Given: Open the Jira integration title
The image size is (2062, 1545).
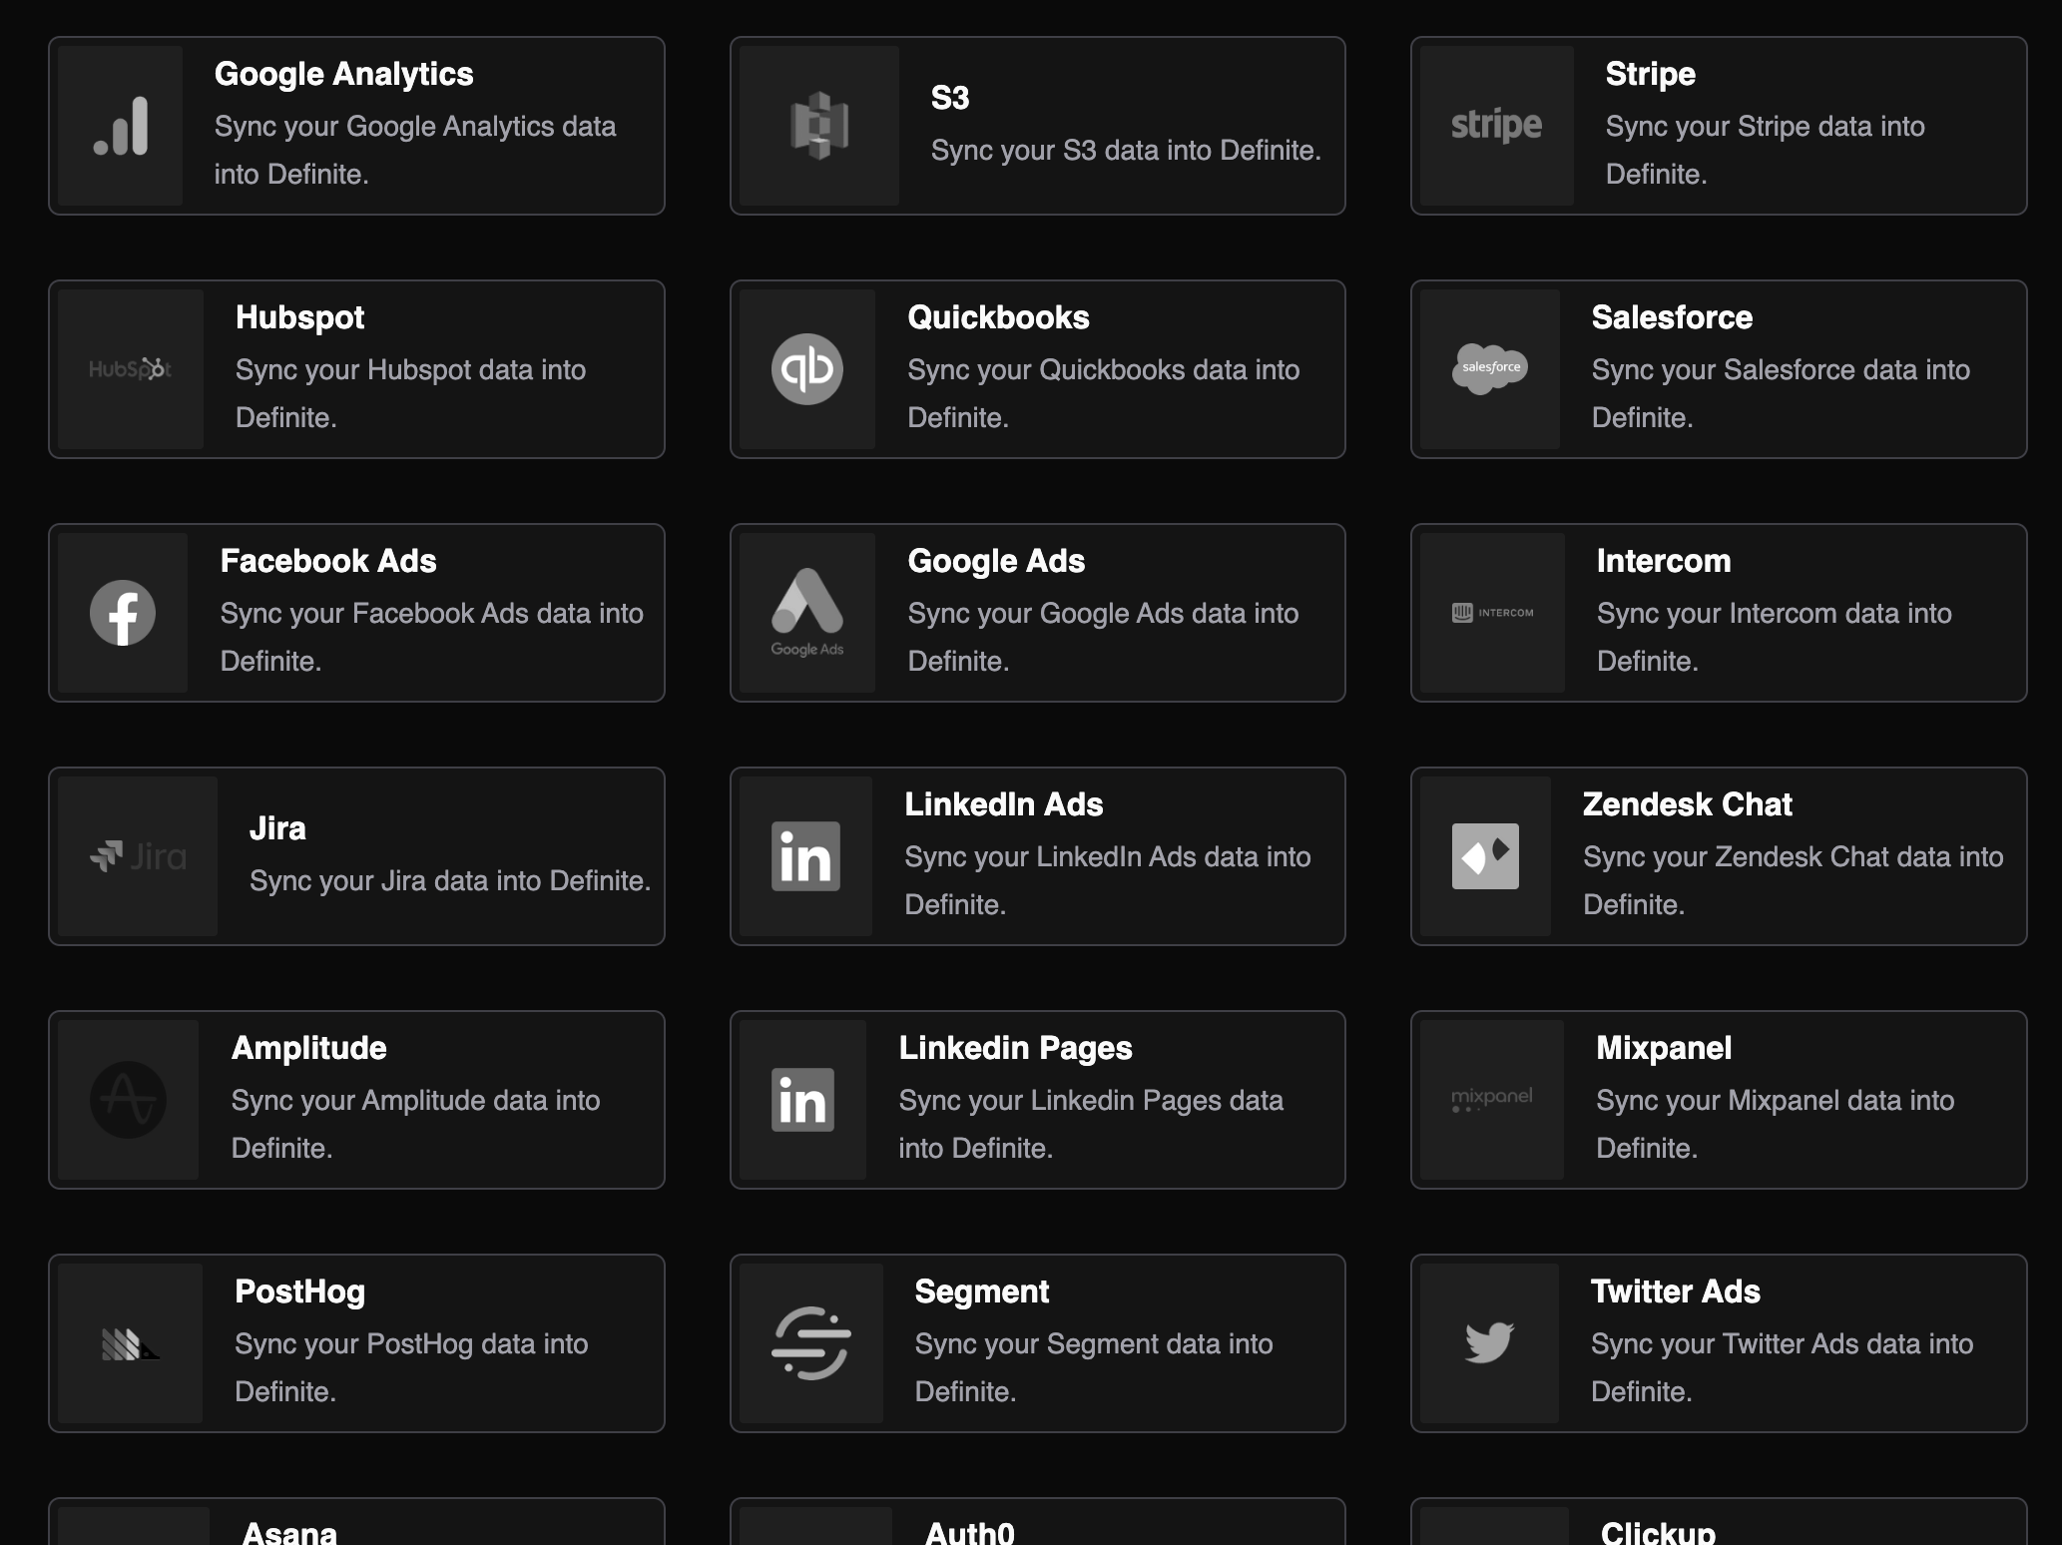Looking at the screenshot, I should point(277,828).
